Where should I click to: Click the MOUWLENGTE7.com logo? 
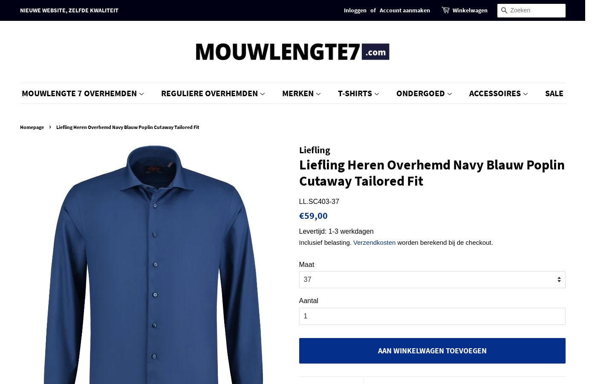292,52
